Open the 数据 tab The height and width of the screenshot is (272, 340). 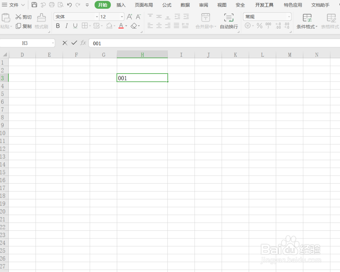click(185, 5)
